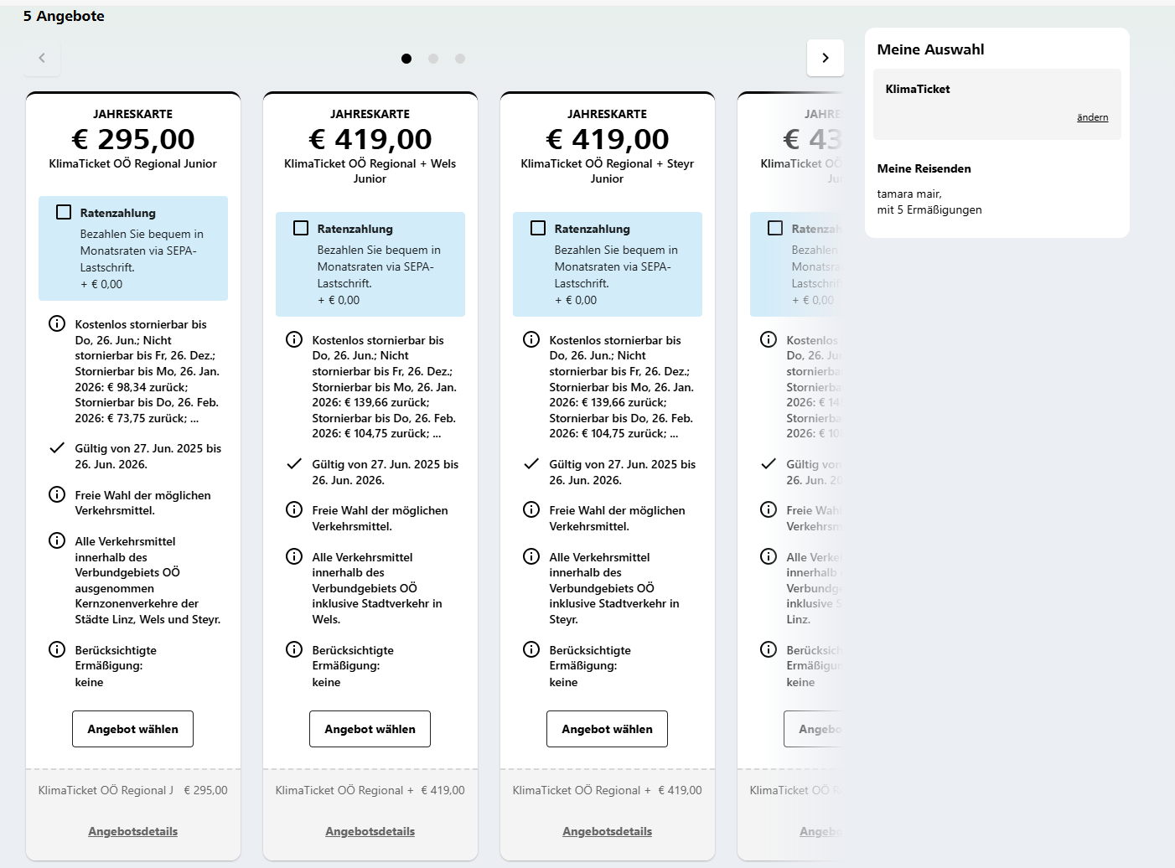The image size is (1175, 868).
Task: Click the '5 Angebote' heading
Action: click(64, 16)
